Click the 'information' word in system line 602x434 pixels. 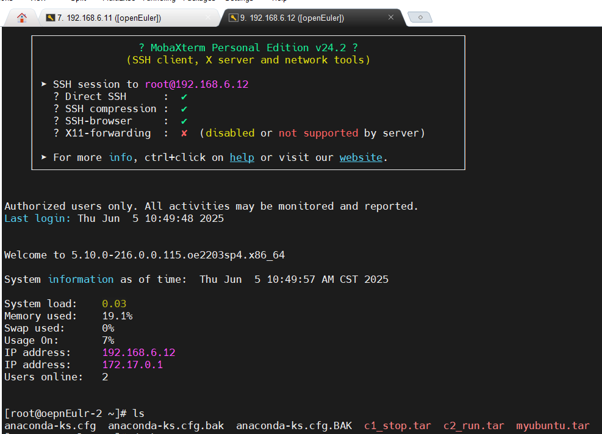point(81,279)
